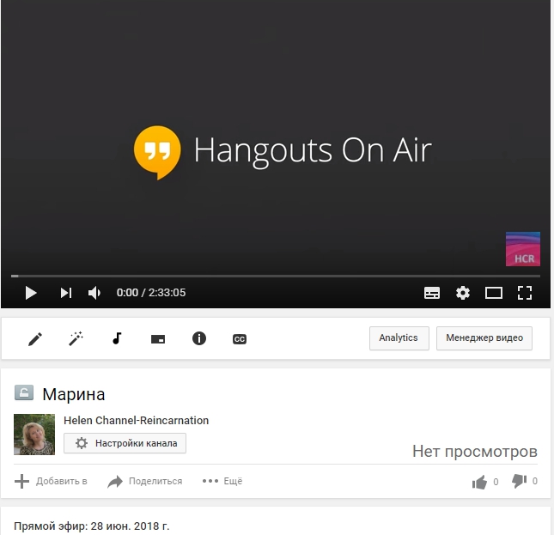
Task: Switch to theater mode view
Action: [494, 293]
